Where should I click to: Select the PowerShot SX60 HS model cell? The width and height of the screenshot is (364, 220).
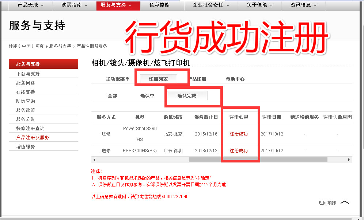tap(140, 134)
